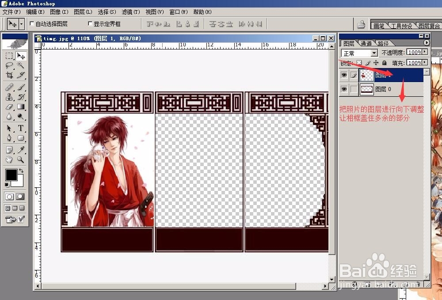Open the 工具预设 palette well tab
The image size is (442, 300).
click(x=401, y=26)
